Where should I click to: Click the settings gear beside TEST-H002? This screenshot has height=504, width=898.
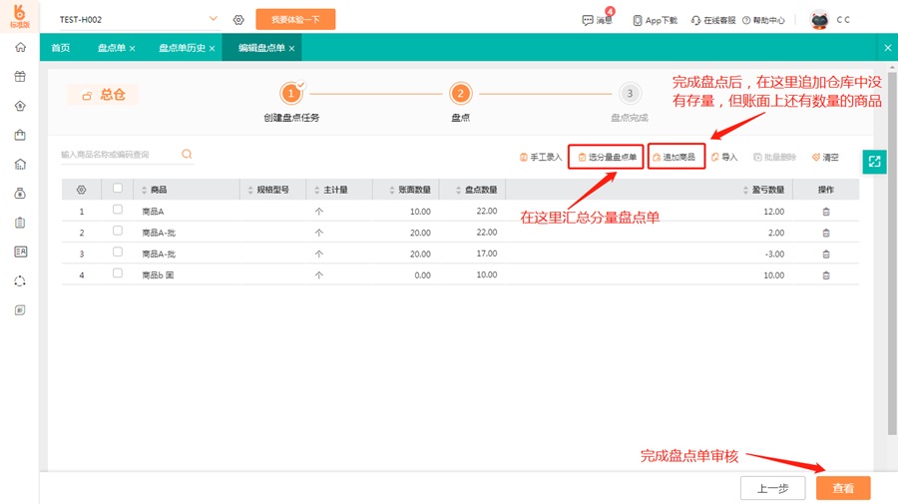click(238, 20)
